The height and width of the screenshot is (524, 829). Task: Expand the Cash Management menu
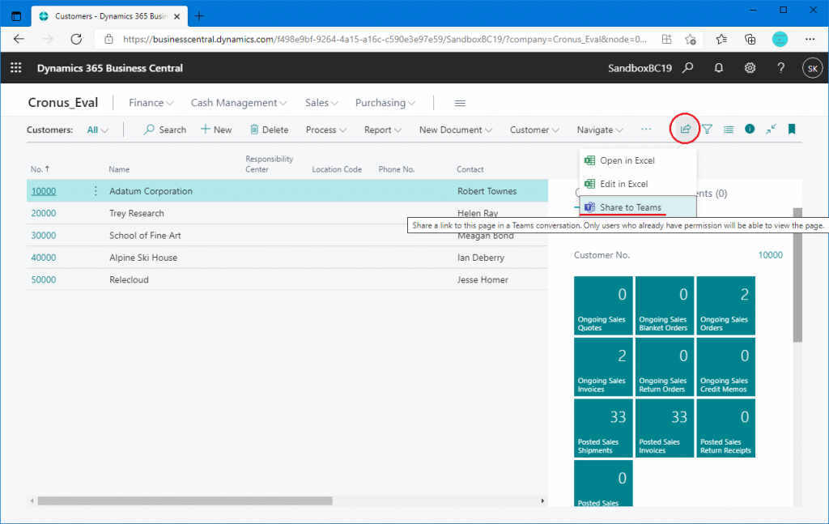click(239, 103)
